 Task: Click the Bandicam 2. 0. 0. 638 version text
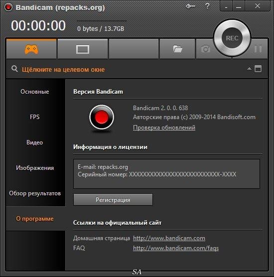click(x=160, y=108)
